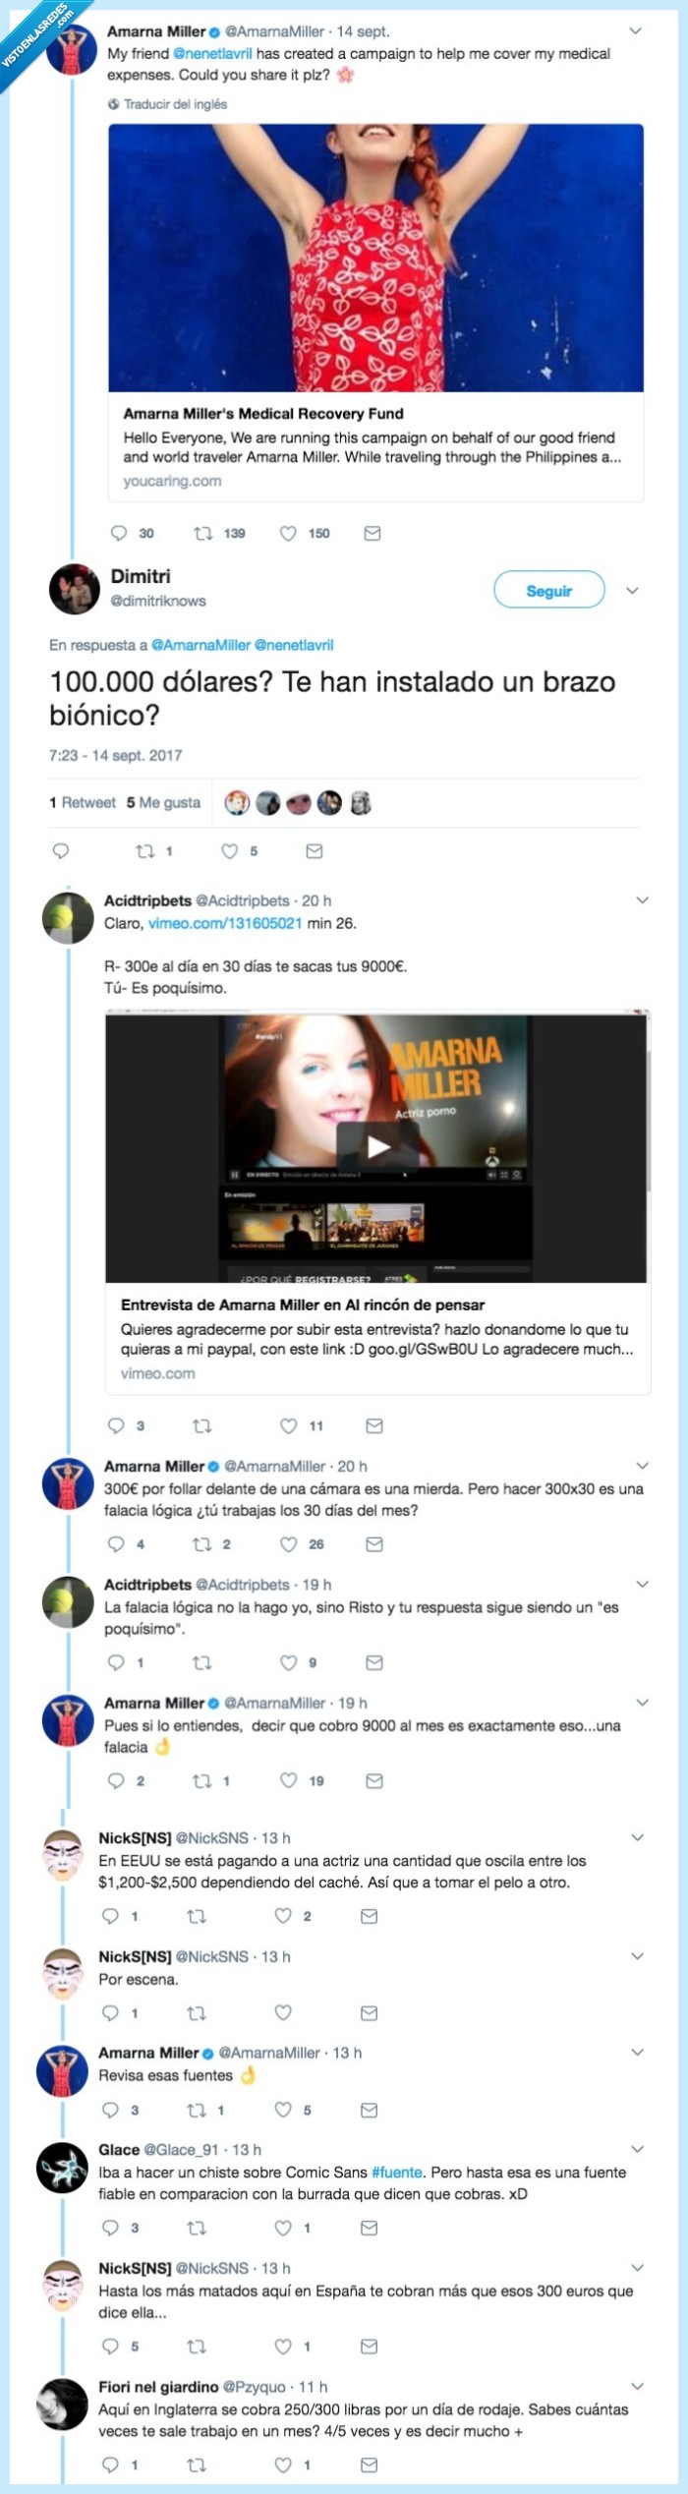Like the tweet showing 150 likes
This screenshot has height=2494, width=688.
click(288, 533)
